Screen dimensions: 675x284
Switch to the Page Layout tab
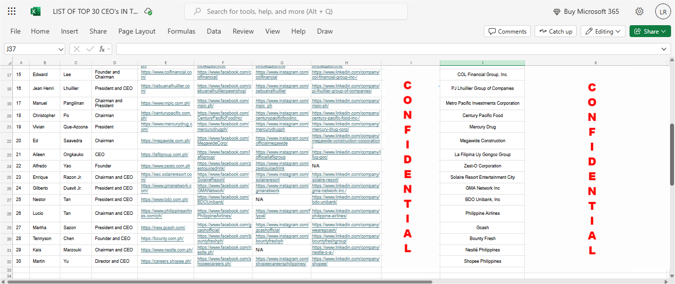pyautogui.click(x=137, y=31)
